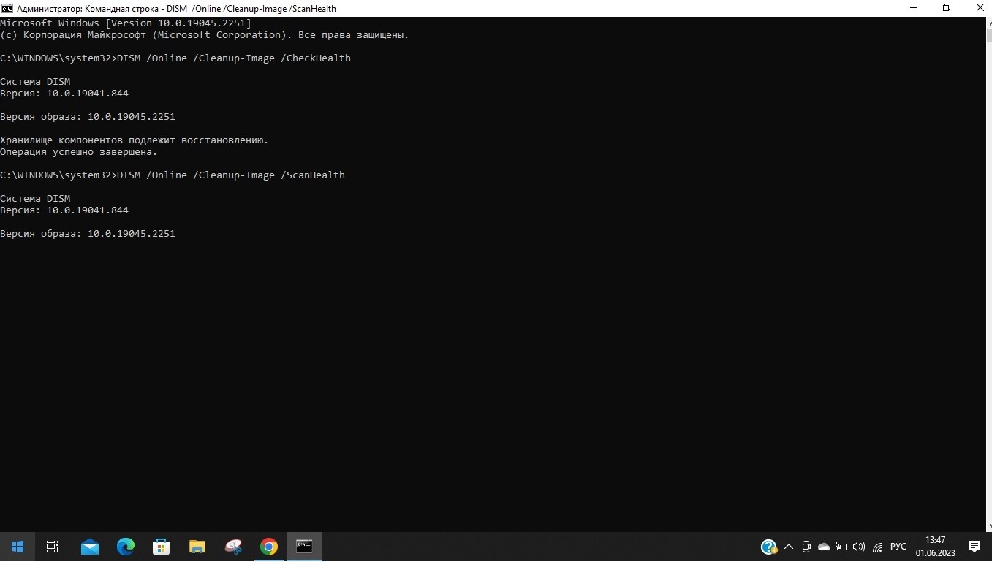
Task: Open the Get Help tray icon
Action: [x=768, y=547]
